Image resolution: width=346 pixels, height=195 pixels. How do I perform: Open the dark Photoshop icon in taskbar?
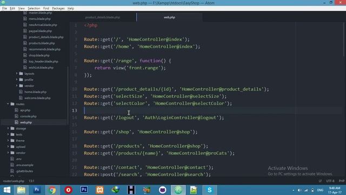84,190
